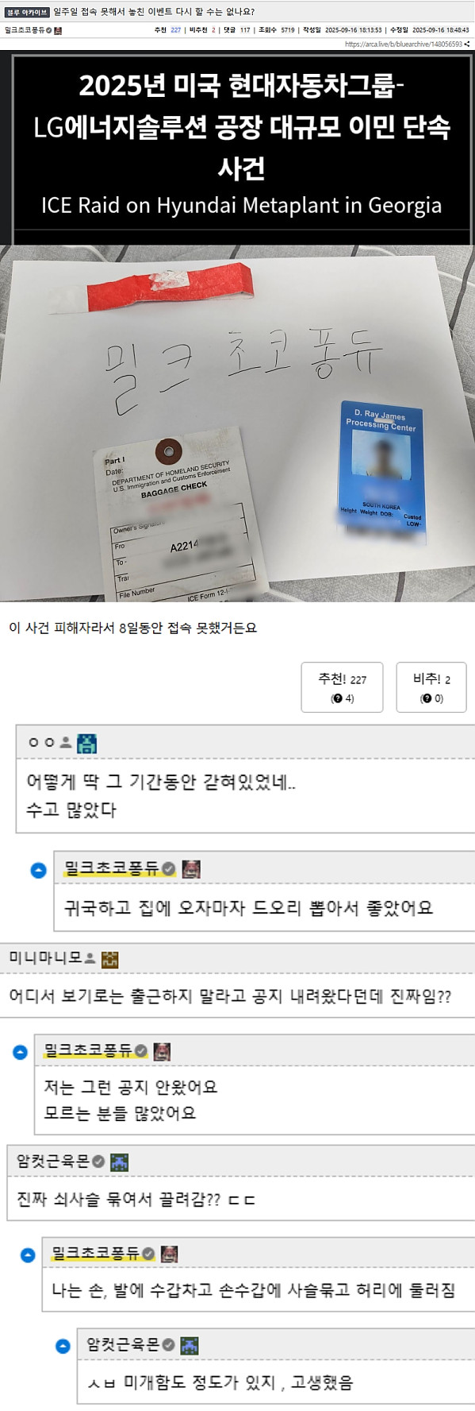Image resolution: width=475 pixels, height=1411 pixels.
Task: Click the author name 밀크초코퐁듀 in the post header
Action: click(x=25, y=30)
